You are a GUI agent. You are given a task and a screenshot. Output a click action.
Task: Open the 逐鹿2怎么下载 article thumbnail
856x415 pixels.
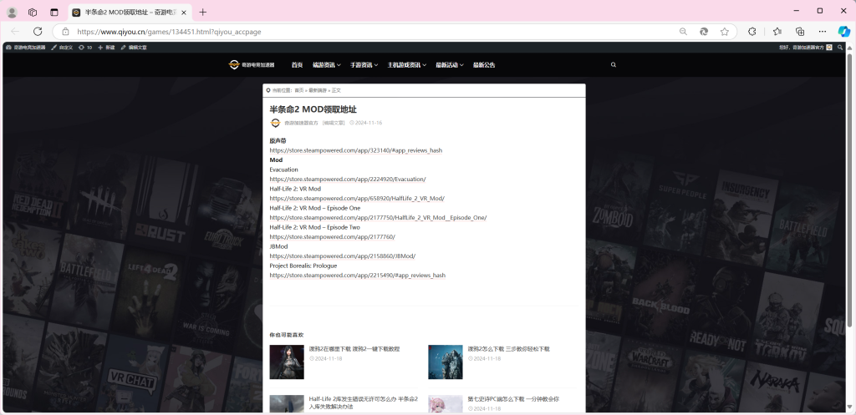(x=445, y=362)
